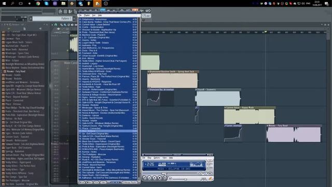Screen dimensions: 332x187
Task: Click the Winamp seek bar handle
Action: pos(163,173)
